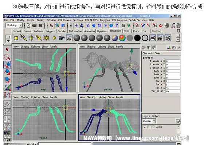204x145 pixels.
Task: Toggle layer1 template T box
Action: [149, 127]
